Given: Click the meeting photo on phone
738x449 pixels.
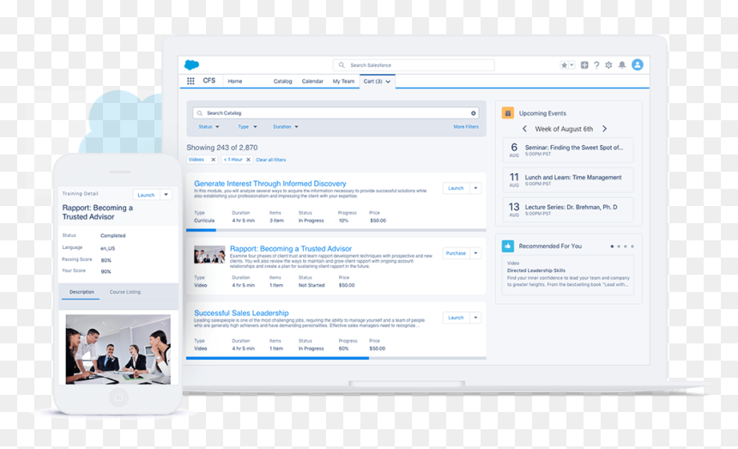Looking at the screenshot, I should (x=118, y=349).
